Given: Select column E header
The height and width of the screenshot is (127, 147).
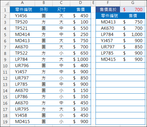Looking at the screenshot, I should [93, 3].
